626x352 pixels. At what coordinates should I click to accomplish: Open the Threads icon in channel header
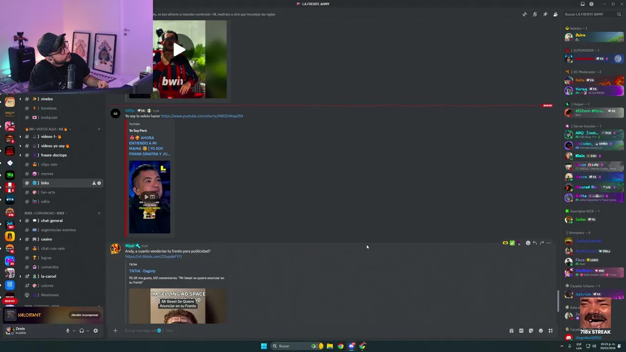525,14
